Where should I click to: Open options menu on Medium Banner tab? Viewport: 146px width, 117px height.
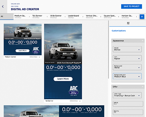click(x=29, y=17)
